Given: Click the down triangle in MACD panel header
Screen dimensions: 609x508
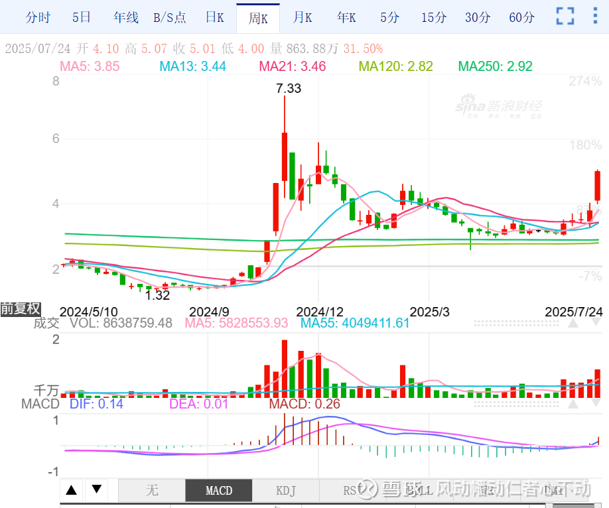Looking at the screenshot, I should pos(596,404).
